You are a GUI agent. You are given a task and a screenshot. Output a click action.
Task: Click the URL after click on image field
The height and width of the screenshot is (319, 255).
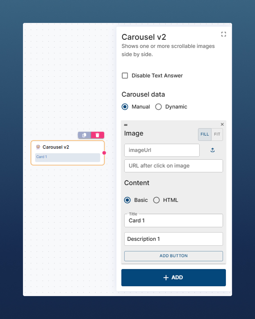tap(173, 166)
